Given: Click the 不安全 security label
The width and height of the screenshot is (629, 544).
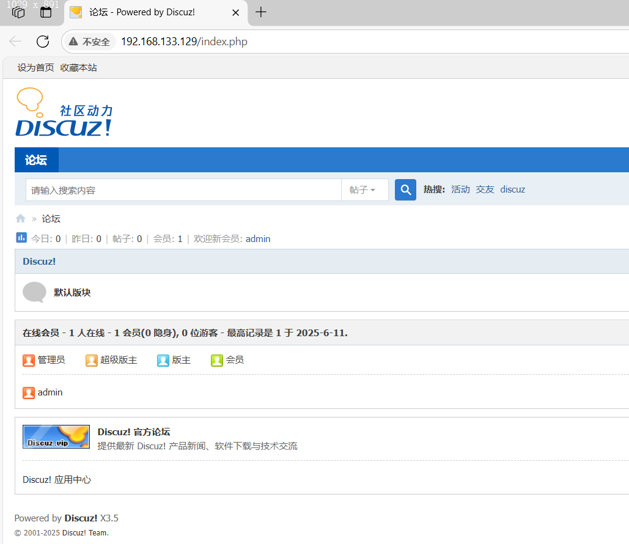Looking at the screenshot, I should coord(96,42).
